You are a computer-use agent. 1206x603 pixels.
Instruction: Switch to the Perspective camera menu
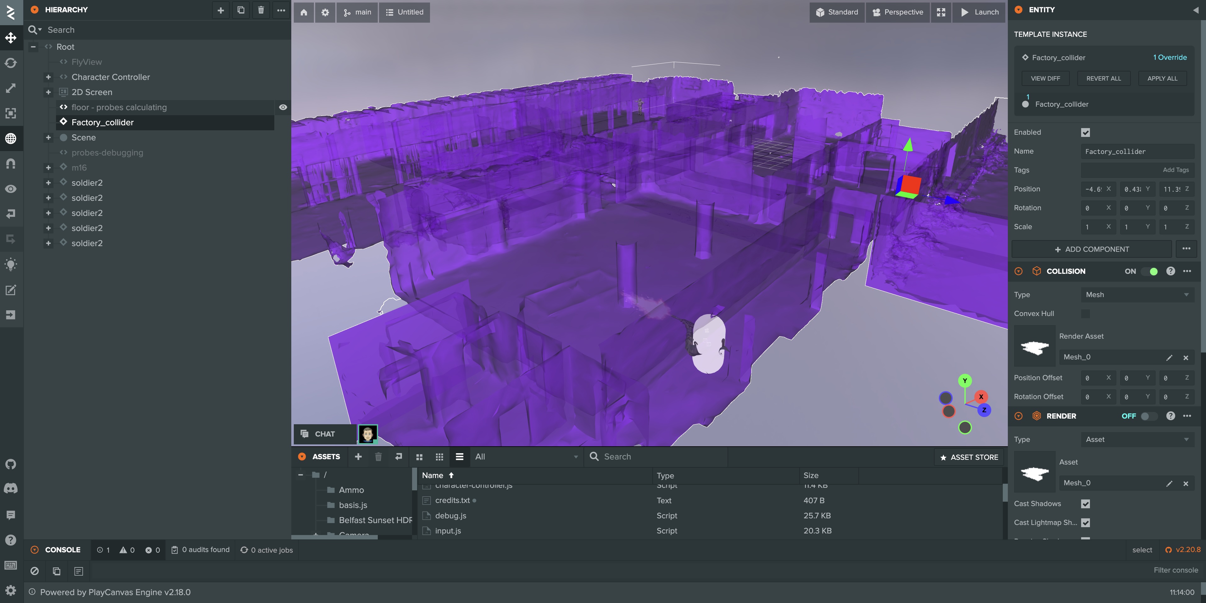(x=897, y=12)
